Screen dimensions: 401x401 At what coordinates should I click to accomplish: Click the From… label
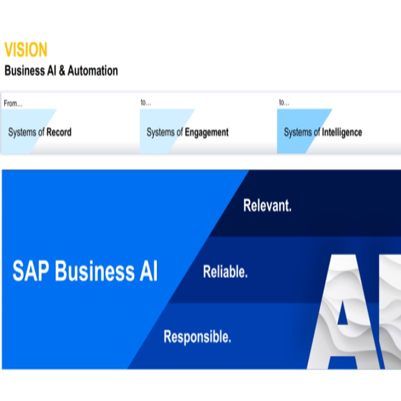click(x=13, y=104)
